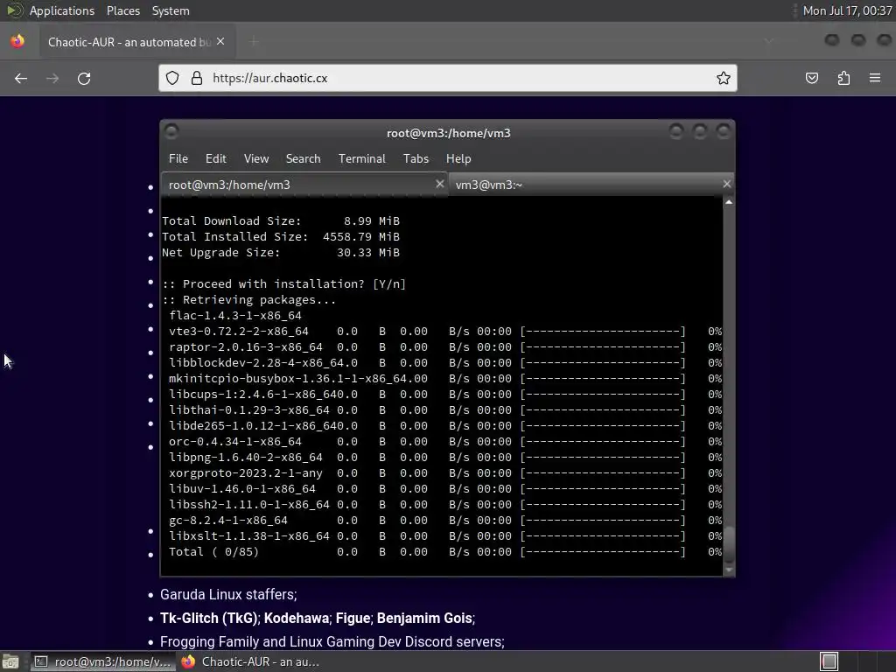Open the Places menu in the top panel
The image size is (896, 672).
click(x=122, y=10)
